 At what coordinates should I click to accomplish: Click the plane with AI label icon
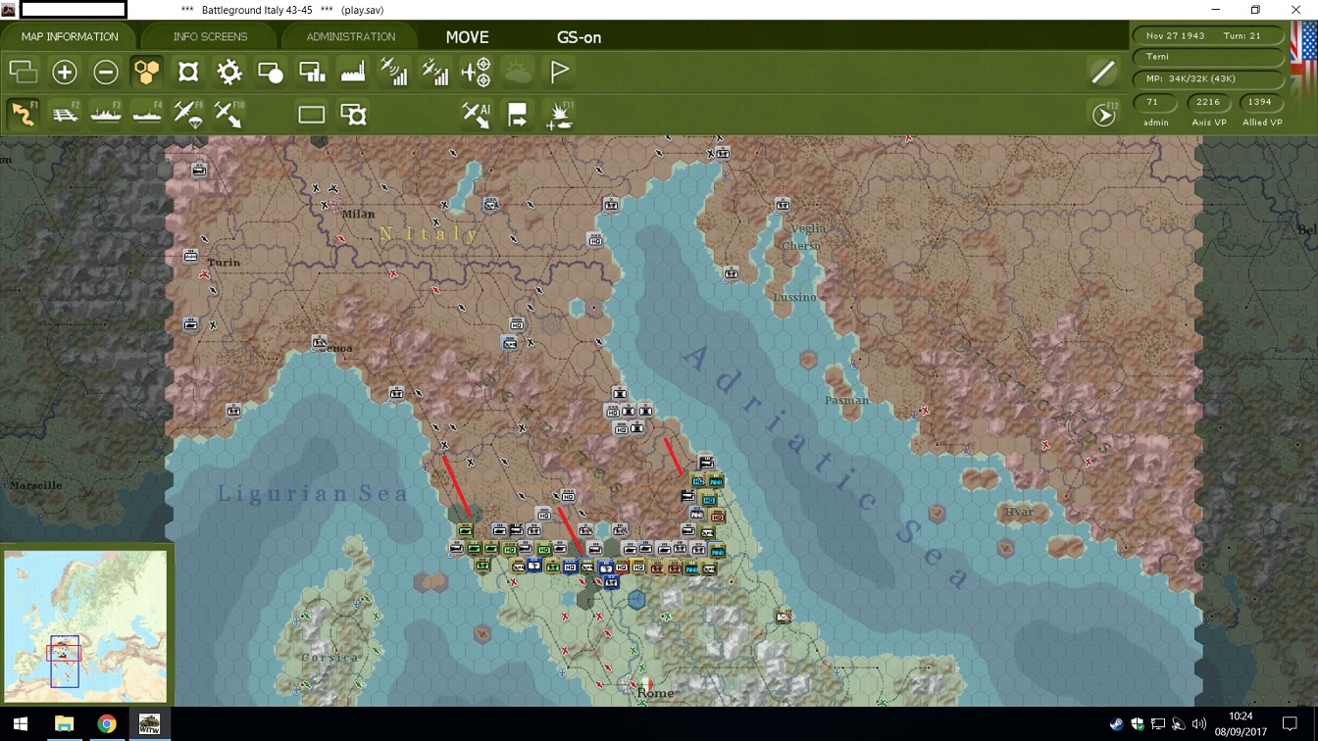[477, 115]
